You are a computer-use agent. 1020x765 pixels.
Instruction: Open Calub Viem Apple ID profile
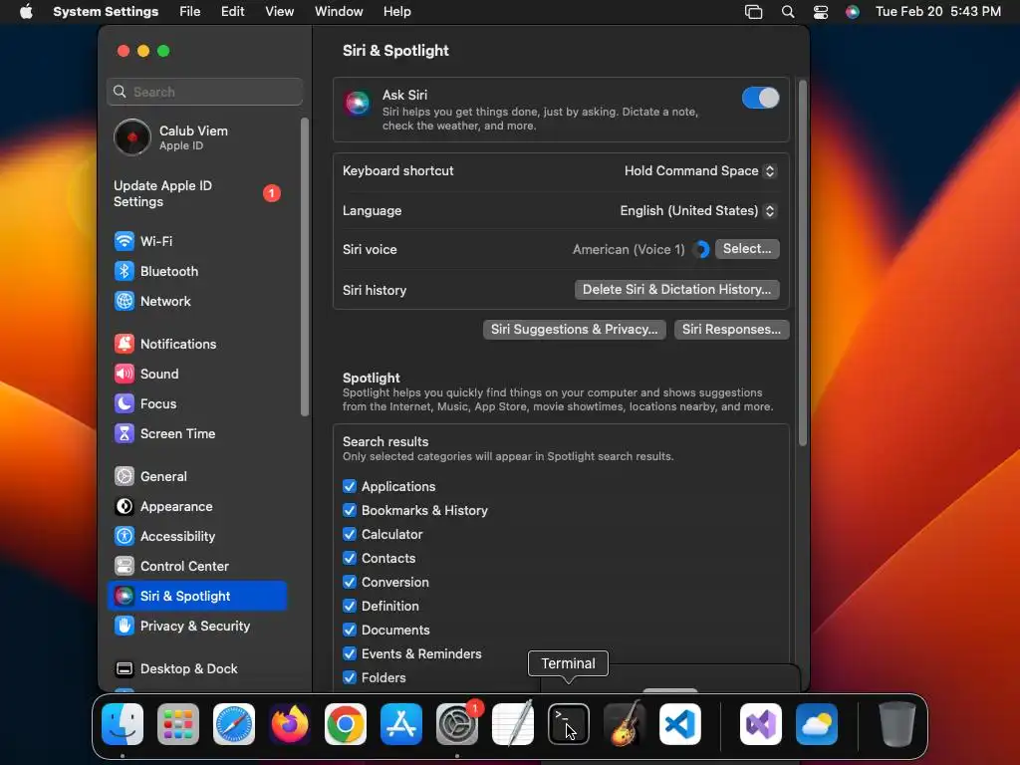pyautogui.click(x=197, y=137)
